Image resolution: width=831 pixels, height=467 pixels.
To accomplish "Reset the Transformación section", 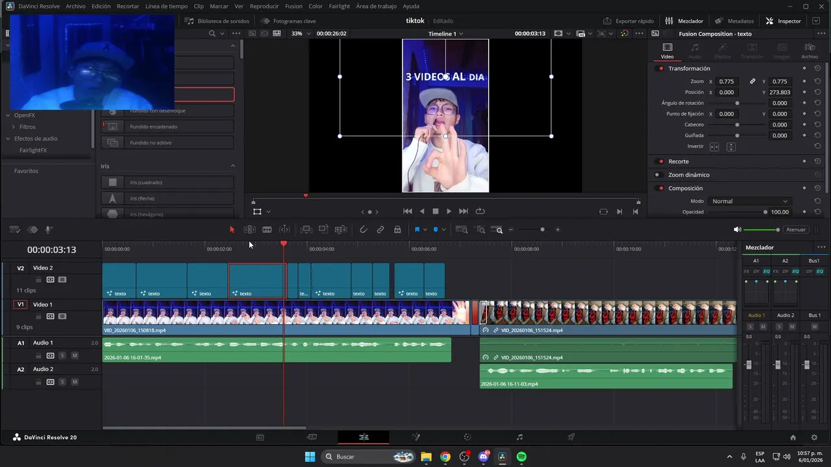I will tap(817, 68).
